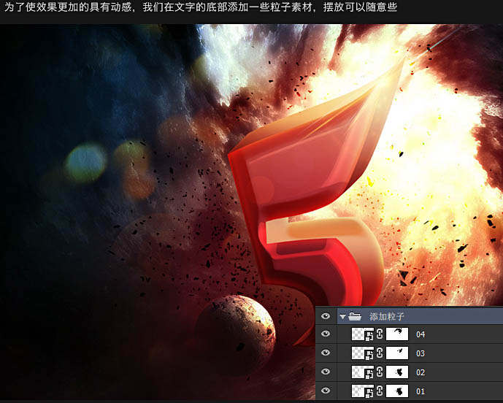Screen dimensions: 503x403
Task: Select layer 03 smart object thumbnail
Action: point(363,353)
